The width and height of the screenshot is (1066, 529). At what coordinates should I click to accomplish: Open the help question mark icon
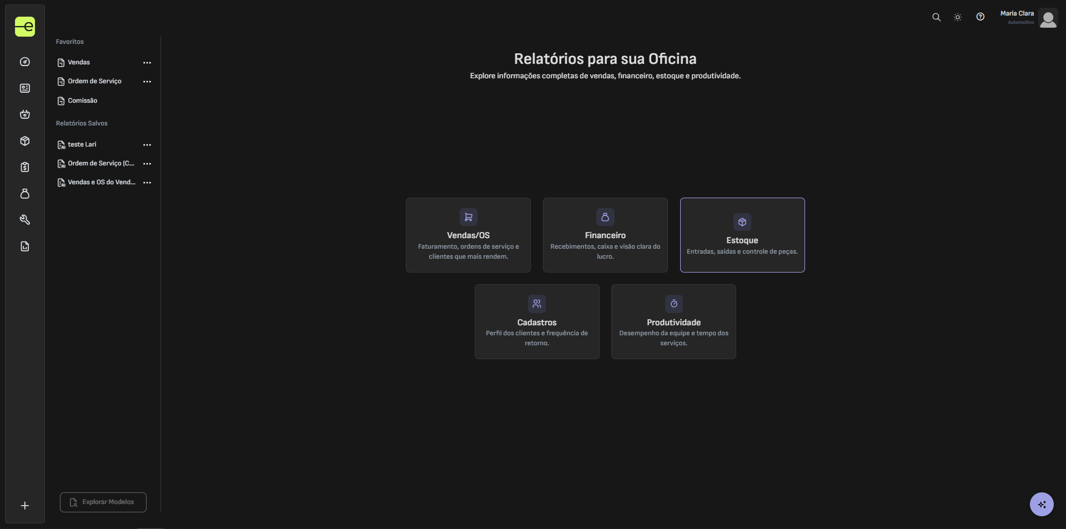980,17
